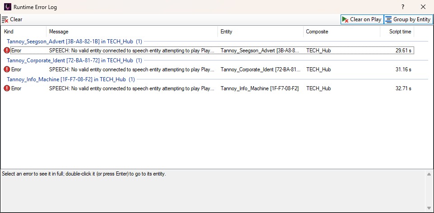This screenshot has width=434, height=213.
Task: Sort by the Entity column header
Action: tap(260, 32)
